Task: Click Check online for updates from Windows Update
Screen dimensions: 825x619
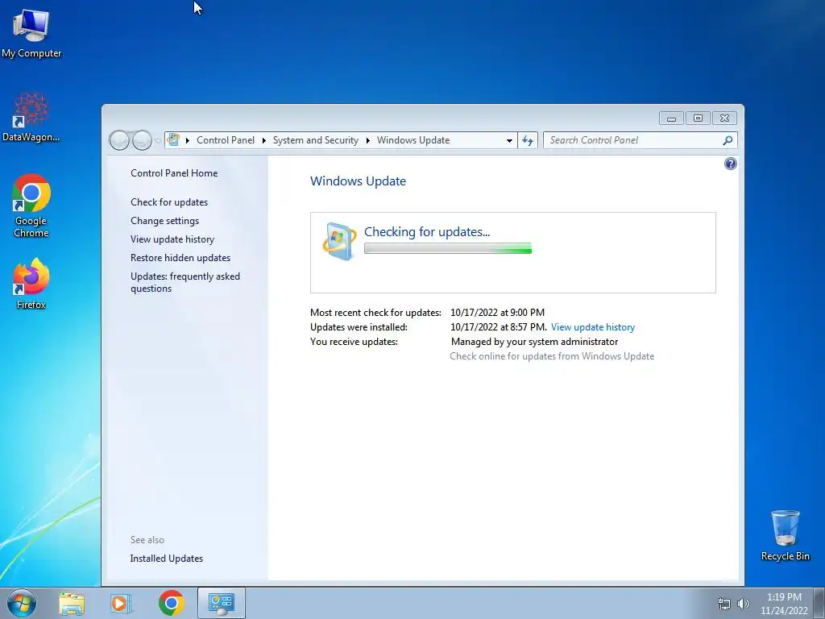Action: (x=552, y=355)
